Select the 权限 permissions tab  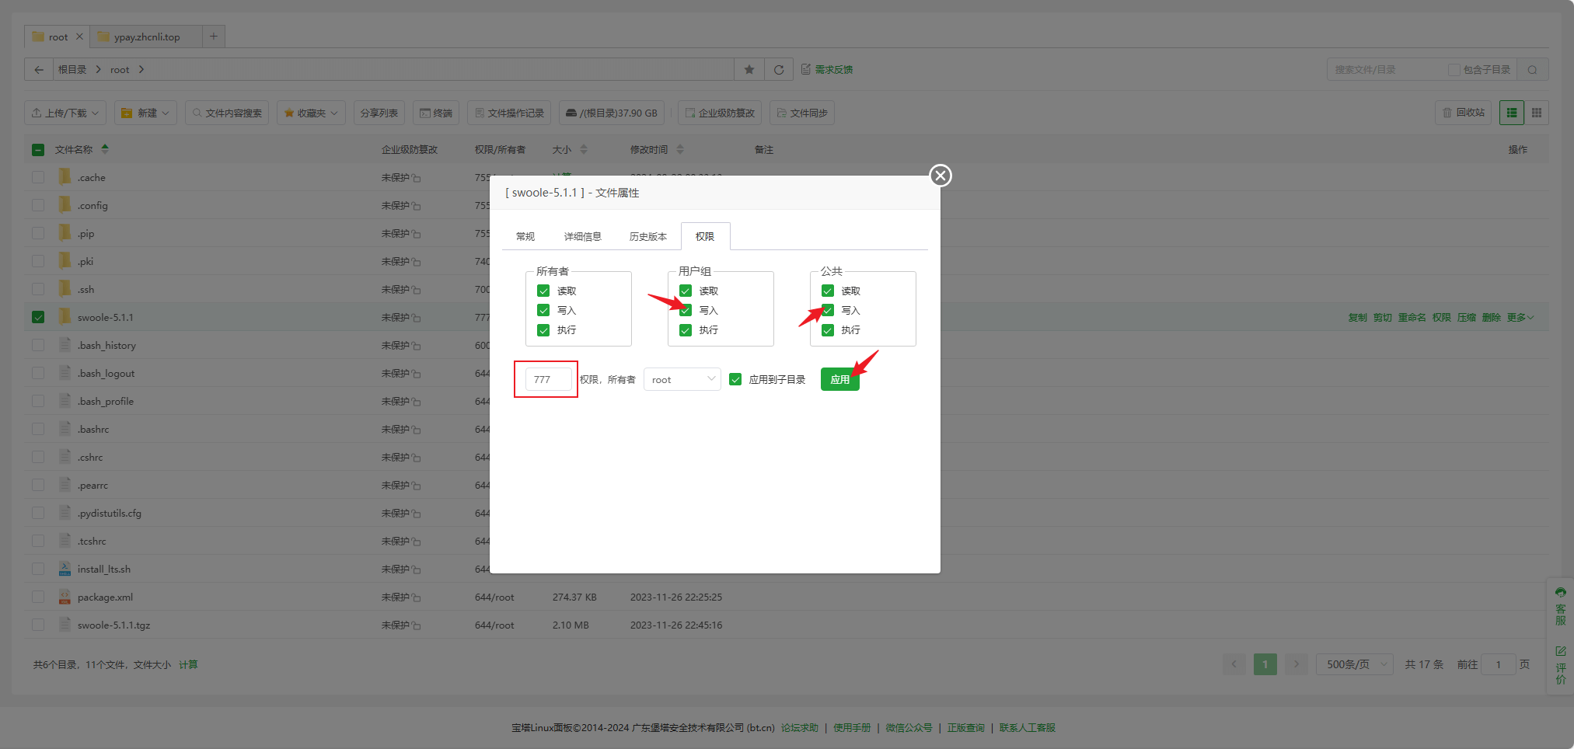pyautogui.click(x=705, y=236)
